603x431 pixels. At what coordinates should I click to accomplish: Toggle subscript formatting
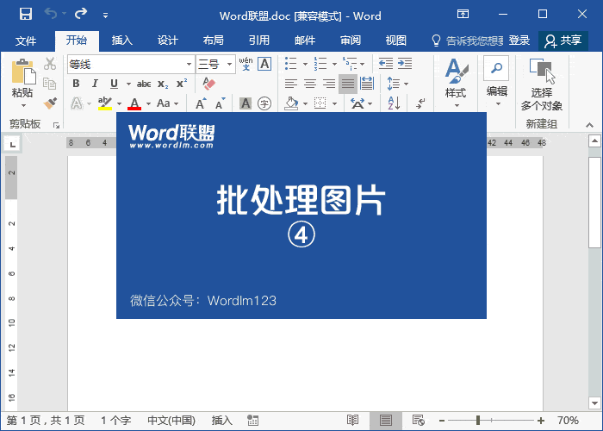(163, 84)
